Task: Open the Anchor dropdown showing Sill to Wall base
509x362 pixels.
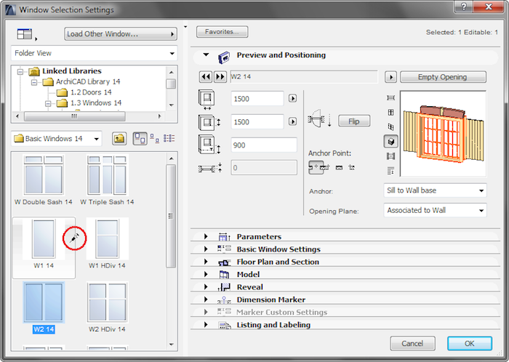Action: click(435, 190)
